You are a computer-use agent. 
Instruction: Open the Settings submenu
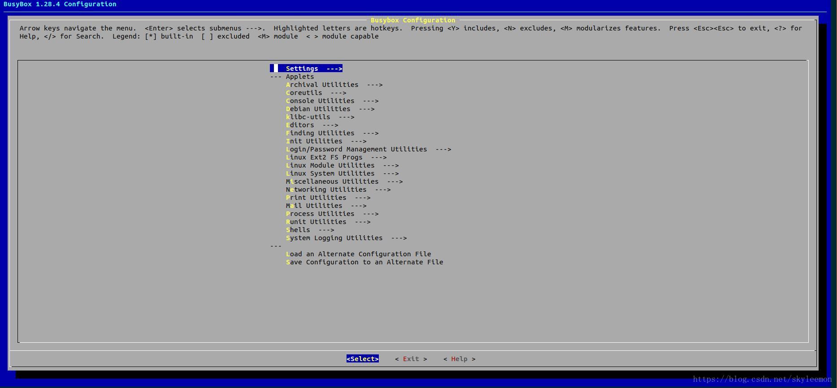306,69
